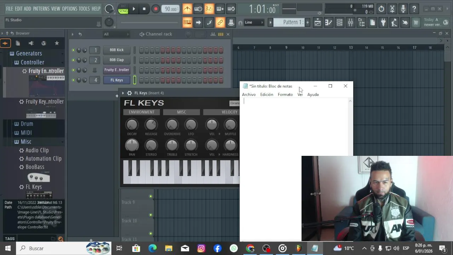Click the DECAY knob in FL Keys
Image resolution: width=453 pixels, height=255 pixels.
coord(132,125)
